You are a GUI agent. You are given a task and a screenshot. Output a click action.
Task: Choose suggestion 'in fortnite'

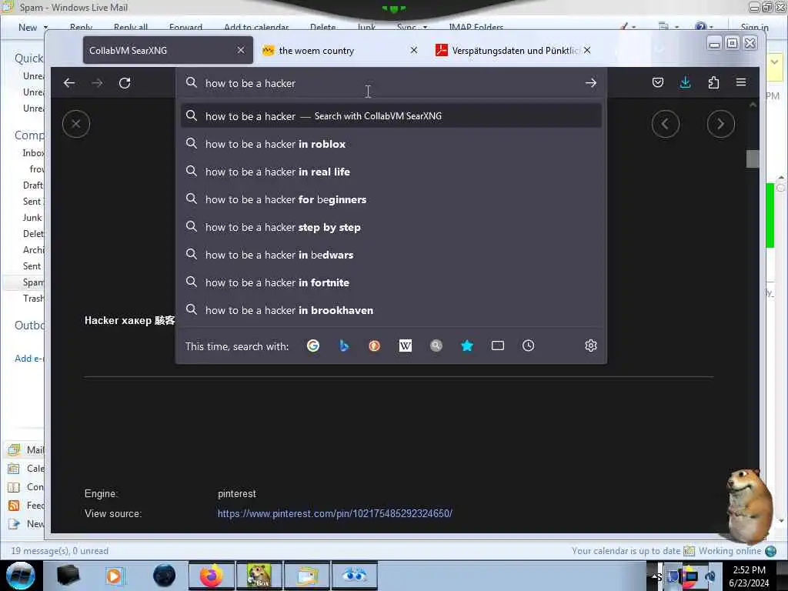tap(391, 282)
